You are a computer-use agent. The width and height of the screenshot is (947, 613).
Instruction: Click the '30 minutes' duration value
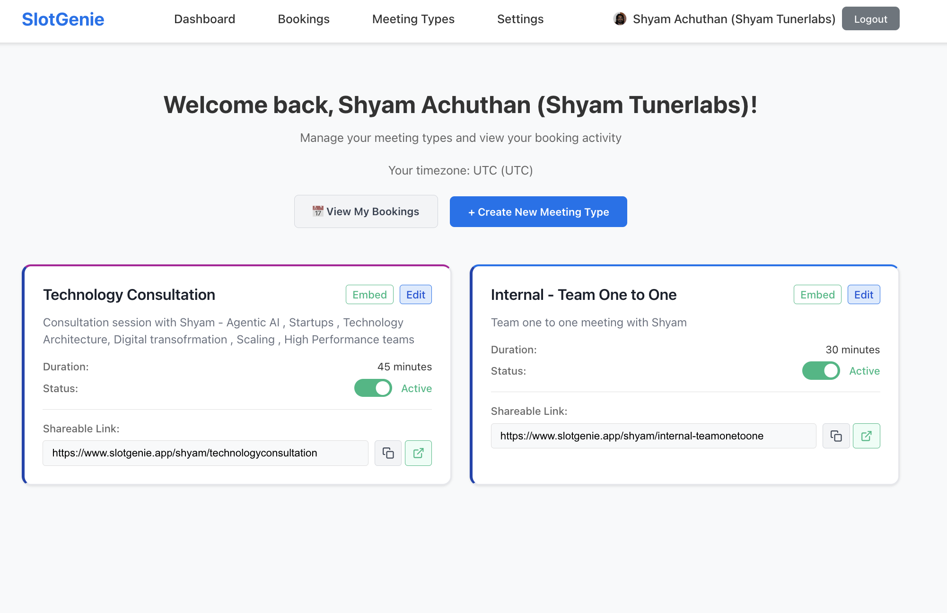[852, 350]
